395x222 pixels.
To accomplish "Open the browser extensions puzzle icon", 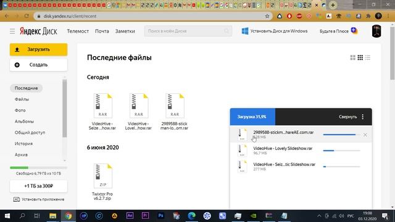I will 368,16.
